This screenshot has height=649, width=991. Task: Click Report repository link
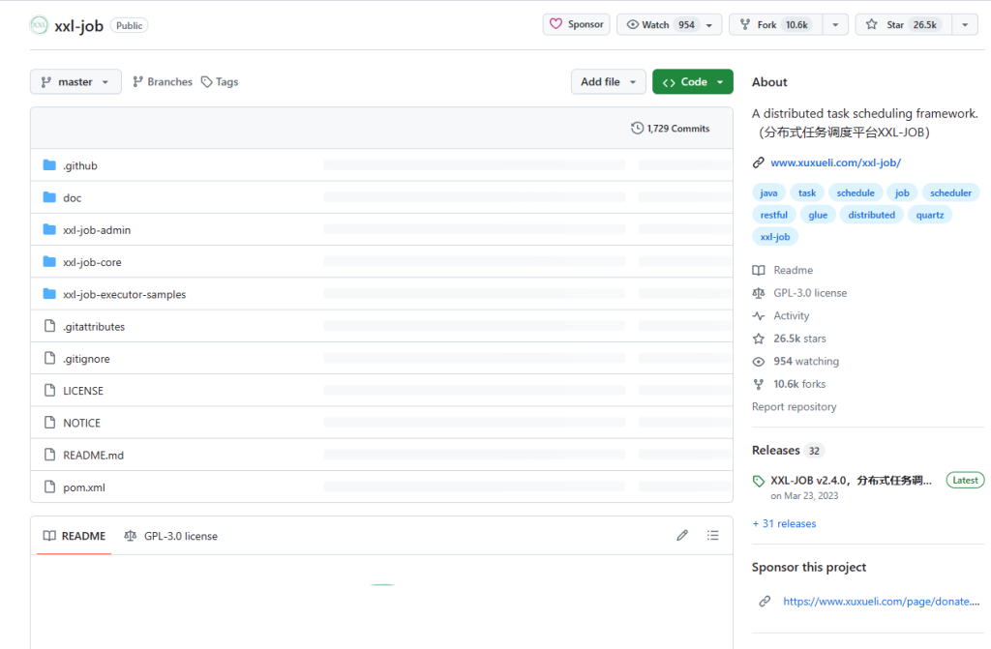coord(794,406)
